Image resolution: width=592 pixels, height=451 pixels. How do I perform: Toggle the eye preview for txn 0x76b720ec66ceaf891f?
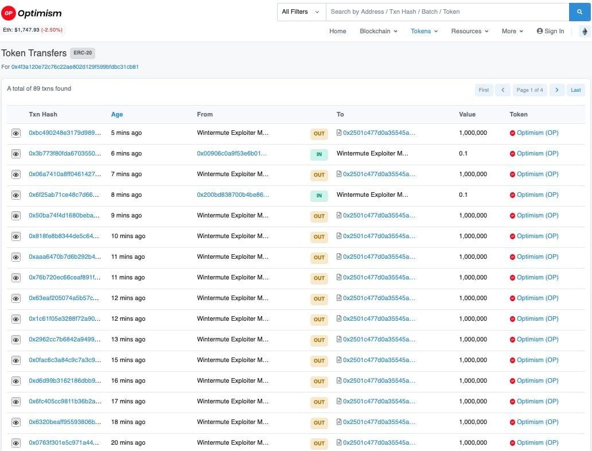point(16,278)
